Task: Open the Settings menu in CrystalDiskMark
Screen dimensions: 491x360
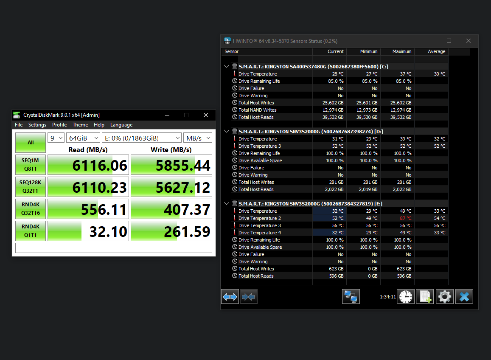Action: click(37, 125)
